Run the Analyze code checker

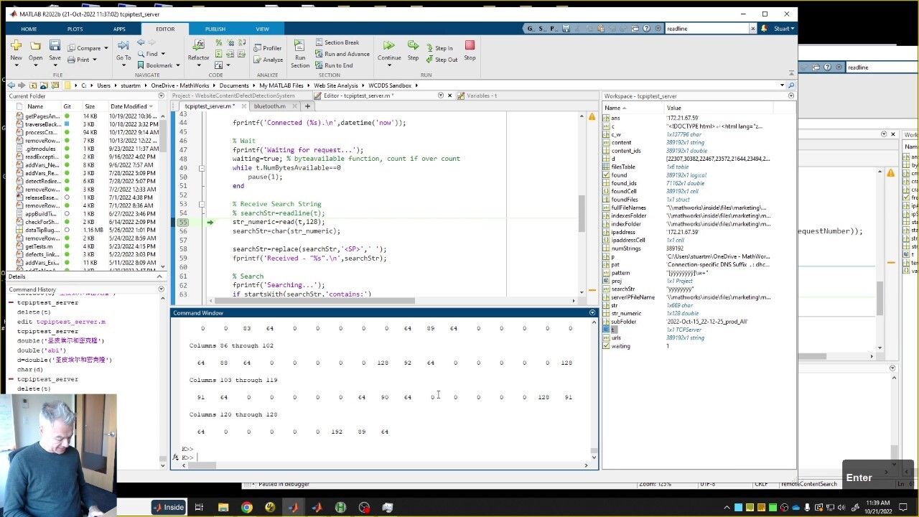pos(268,60)
